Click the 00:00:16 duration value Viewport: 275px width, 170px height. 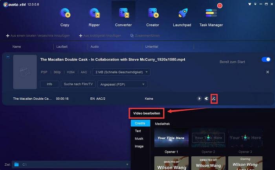[x=62, y=99]
